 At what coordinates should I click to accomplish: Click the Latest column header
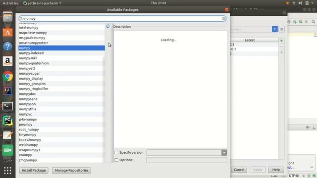click(x=250, y=40)
